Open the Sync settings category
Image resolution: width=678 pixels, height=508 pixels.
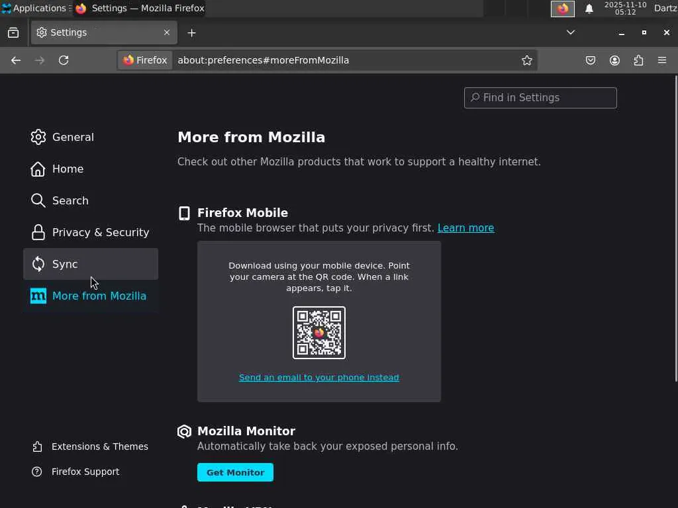coord(65,264)
